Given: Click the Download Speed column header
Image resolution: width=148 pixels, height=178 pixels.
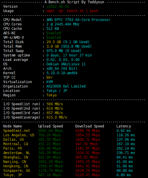Looking at the screenshot, I should pos(90,126).
